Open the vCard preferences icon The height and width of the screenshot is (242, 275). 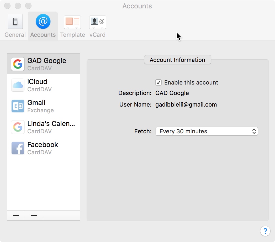pyautogui.click(x=97, y=22)
